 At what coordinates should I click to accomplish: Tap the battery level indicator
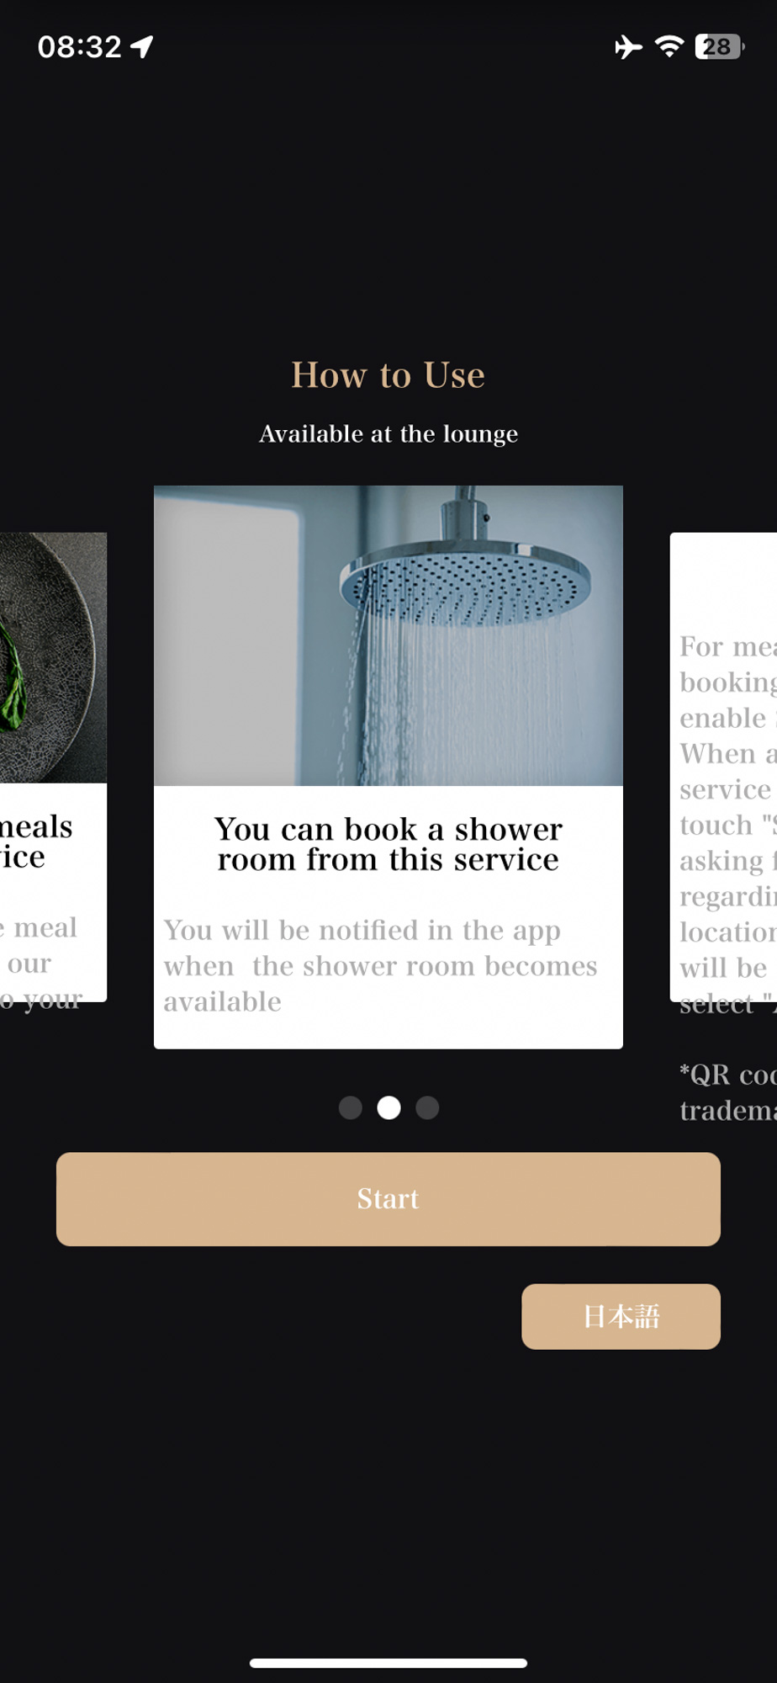pyautogui.click(x=719, y=47)
